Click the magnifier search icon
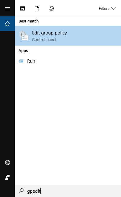 tap(21, 191)
